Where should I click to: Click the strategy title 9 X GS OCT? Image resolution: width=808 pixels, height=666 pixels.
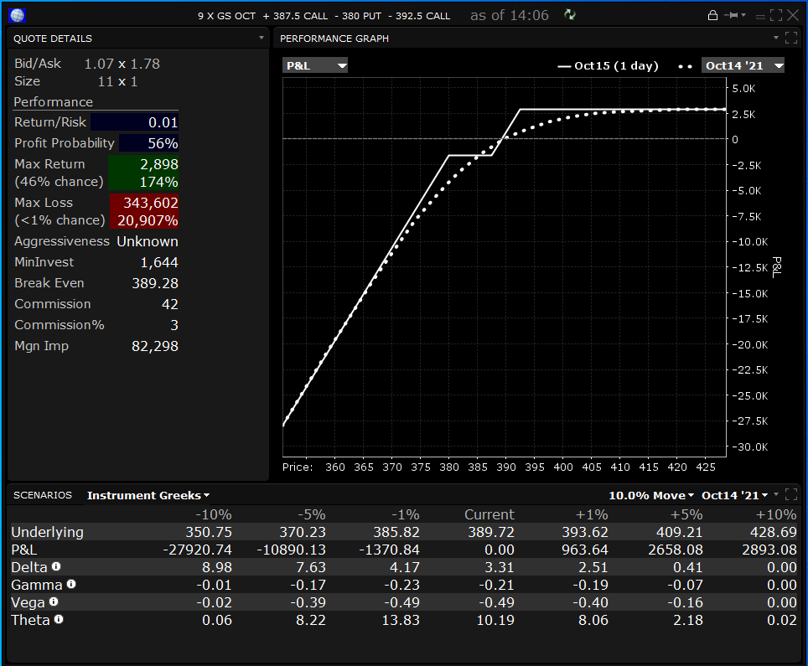pos(227,16)
